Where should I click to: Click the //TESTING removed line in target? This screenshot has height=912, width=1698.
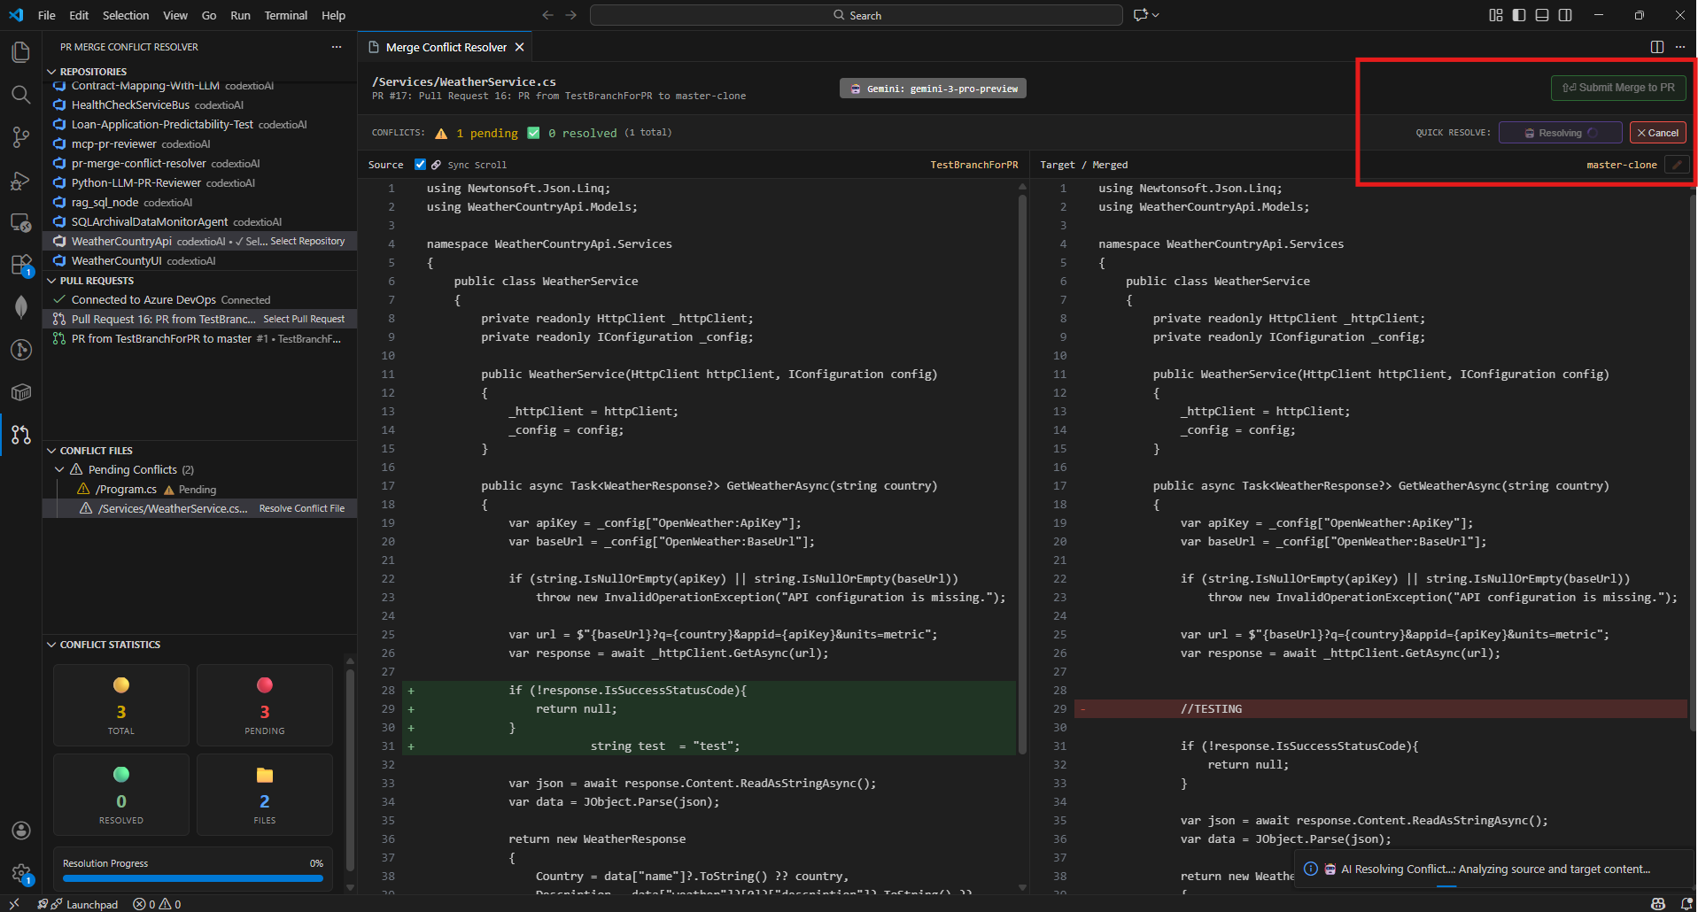tap(1380, 709)
